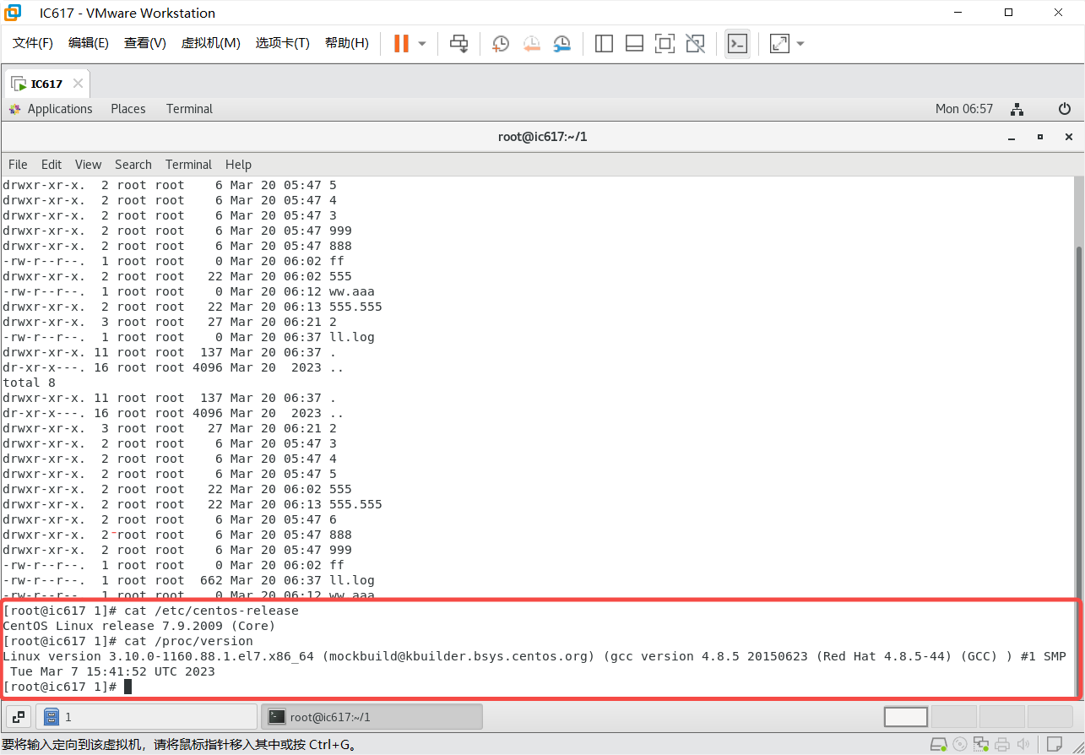Open the message log icon in the status bar

[x=1054, y=745]
